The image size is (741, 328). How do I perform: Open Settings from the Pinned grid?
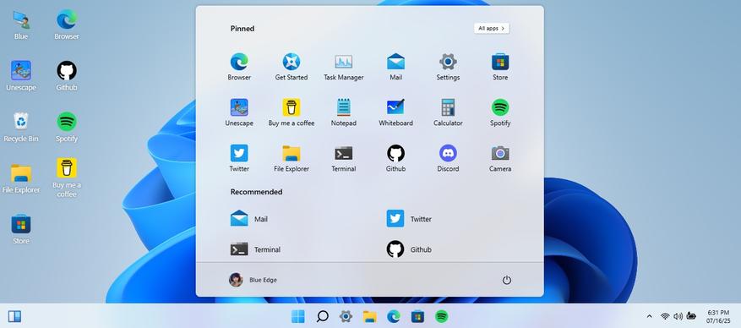click(x=448, y=67)
